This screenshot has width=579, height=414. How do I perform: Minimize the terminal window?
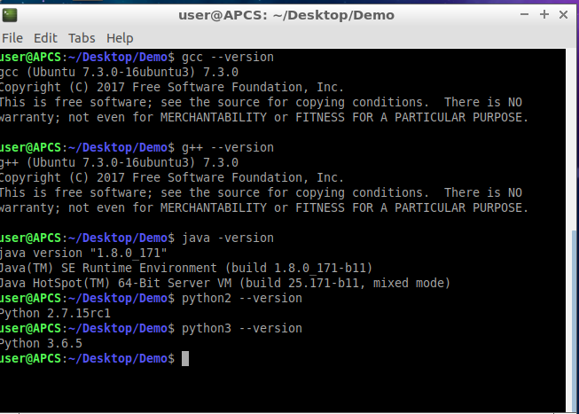click(524, 15)
